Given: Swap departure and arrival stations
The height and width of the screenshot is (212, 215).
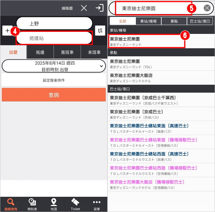Looking at the screenshot, I should pyautogui.click(x=100, y=30).
